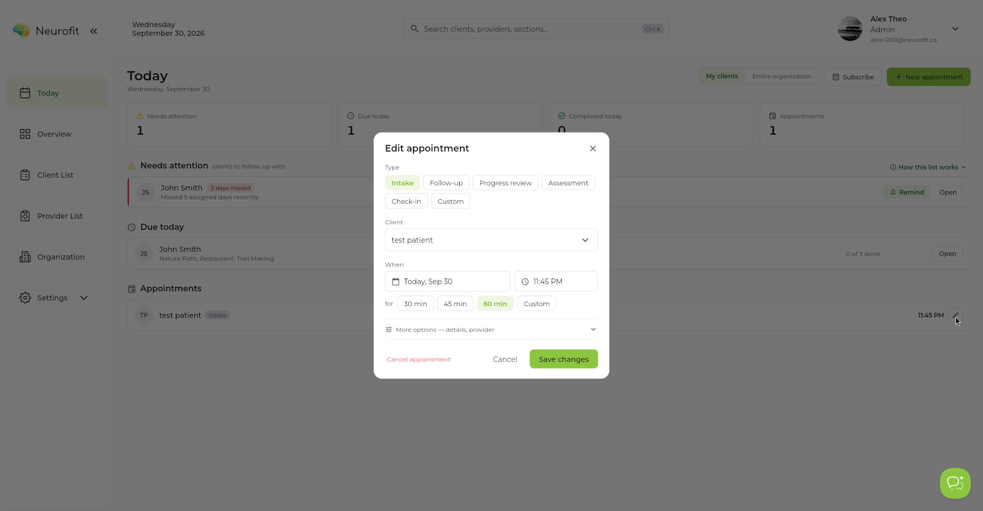Screen dimensions: 983x511
Task: Click the Settings gear icon
Action: tap(25, 297)
